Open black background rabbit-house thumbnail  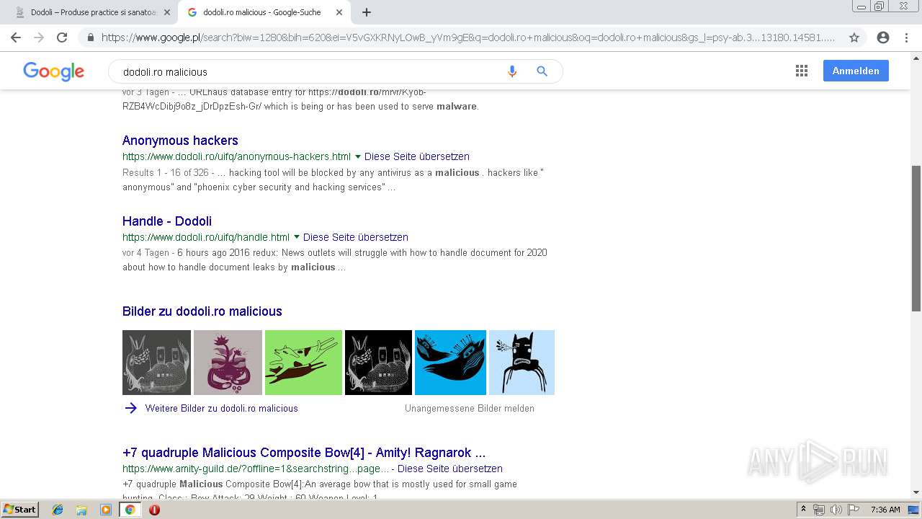click(378, 363)
